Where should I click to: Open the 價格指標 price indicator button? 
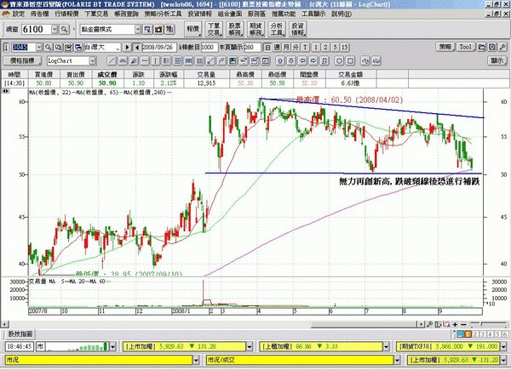22,61
